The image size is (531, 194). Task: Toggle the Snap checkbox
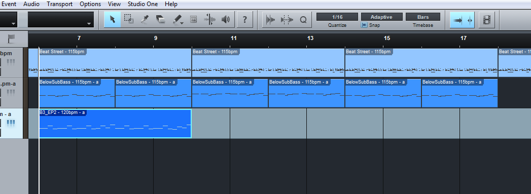click(x=364, y=25)
